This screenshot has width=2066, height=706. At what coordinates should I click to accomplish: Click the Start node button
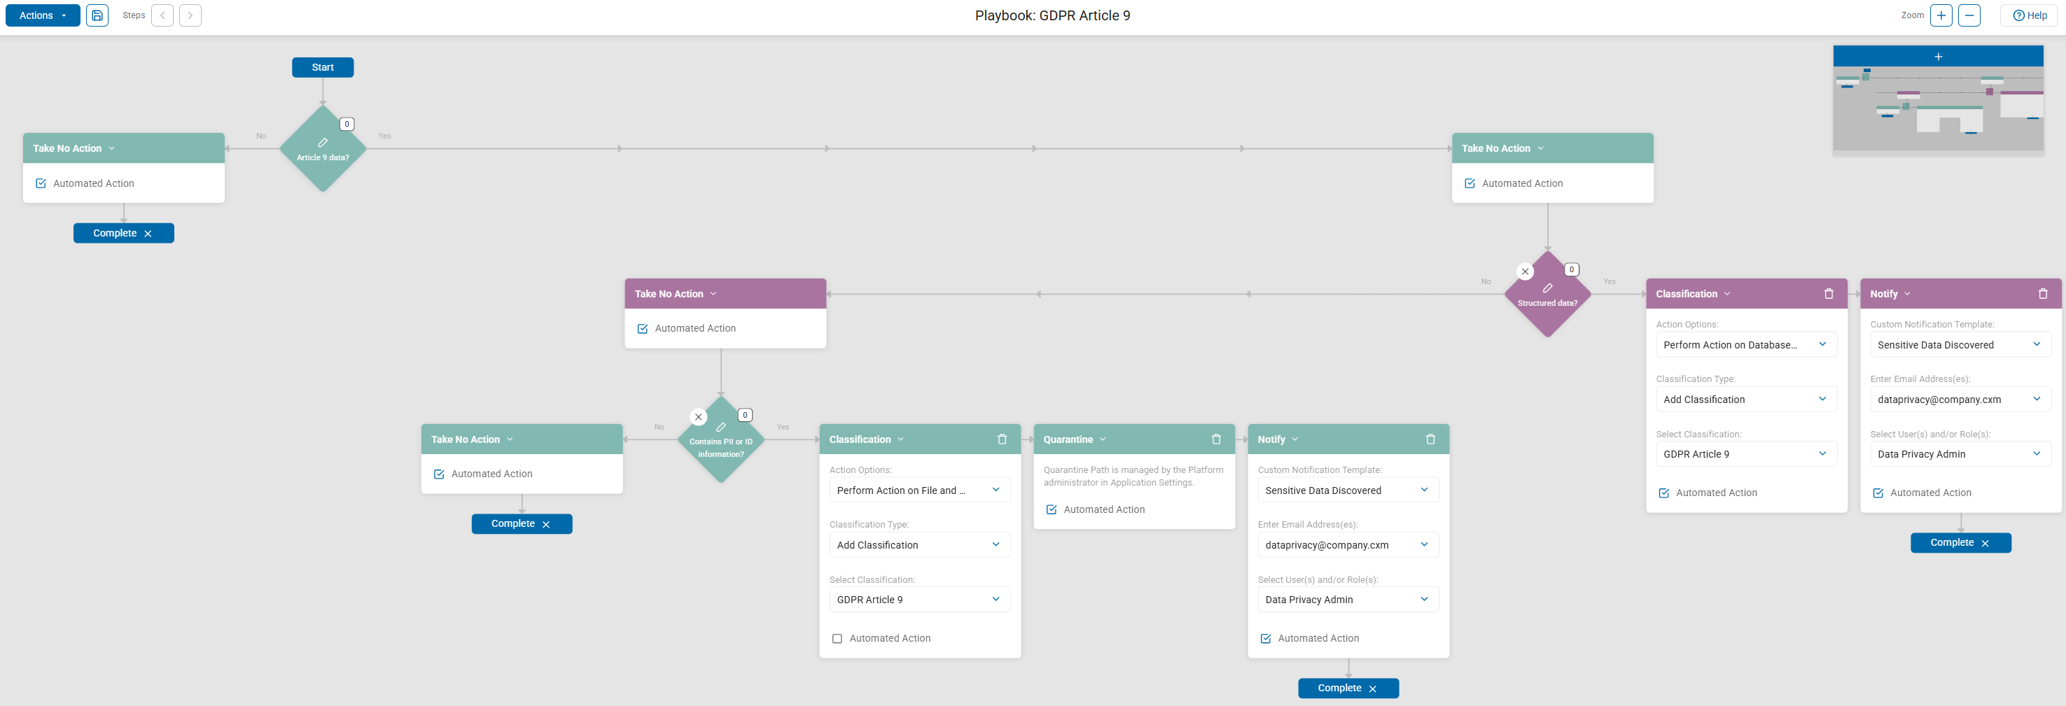[323, 67]
